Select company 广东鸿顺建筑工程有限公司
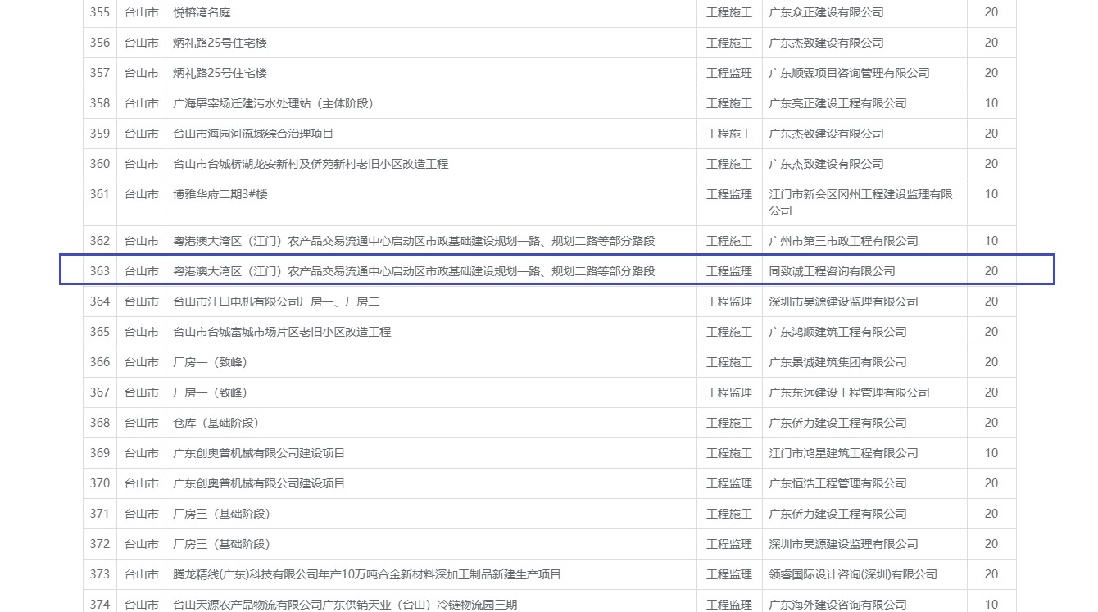This screenshot has height=612, width=1098. coord(837,332)
